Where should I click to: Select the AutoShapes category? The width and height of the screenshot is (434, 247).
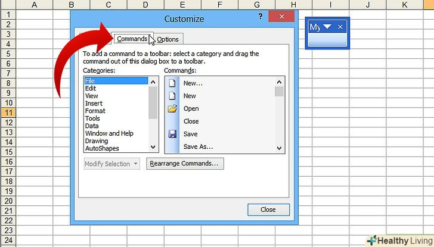pos(116,148)
